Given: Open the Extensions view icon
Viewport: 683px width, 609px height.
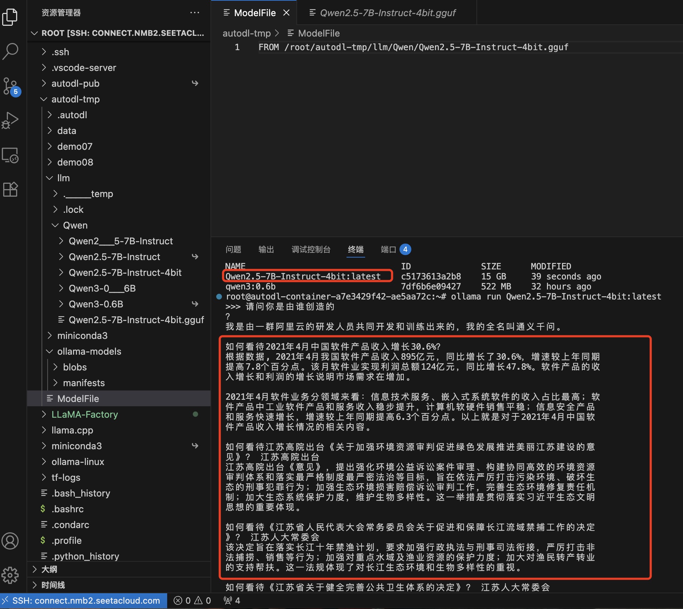Looking at the screenshot, I should pos(10,190).
